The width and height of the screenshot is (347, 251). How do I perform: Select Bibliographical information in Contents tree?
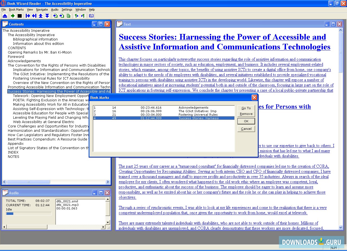tap(35, 39)
